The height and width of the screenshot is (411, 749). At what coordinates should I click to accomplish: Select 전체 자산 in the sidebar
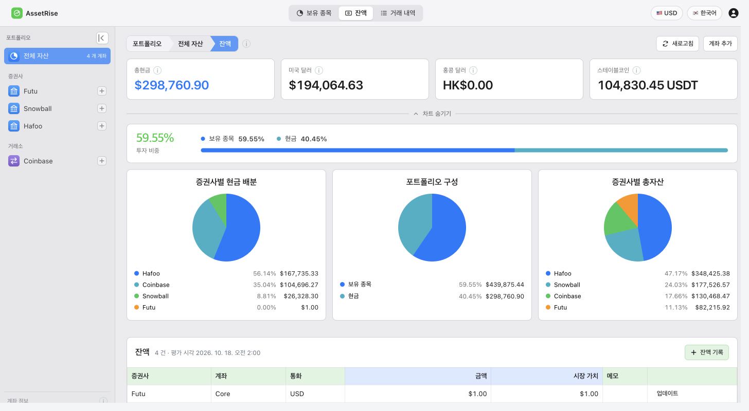[x=57, y=55]
